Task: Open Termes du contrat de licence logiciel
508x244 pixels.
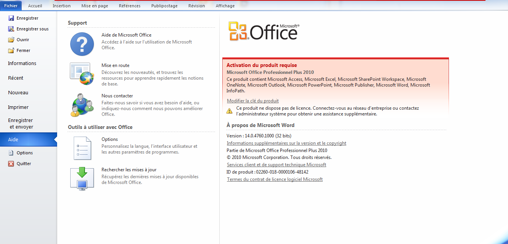Action: coord(275,179)
